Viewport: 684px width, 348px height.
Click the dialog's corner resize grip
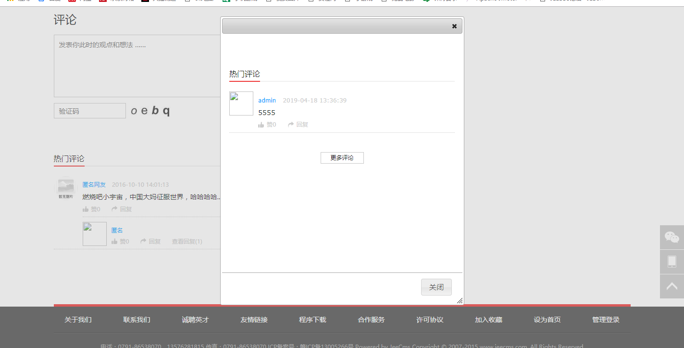(460, 300)
